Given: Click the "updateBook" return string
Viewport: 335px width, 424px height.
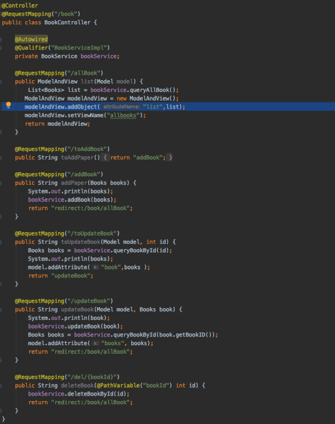Looking at the screenshot, I should click(x=71, y=276).
